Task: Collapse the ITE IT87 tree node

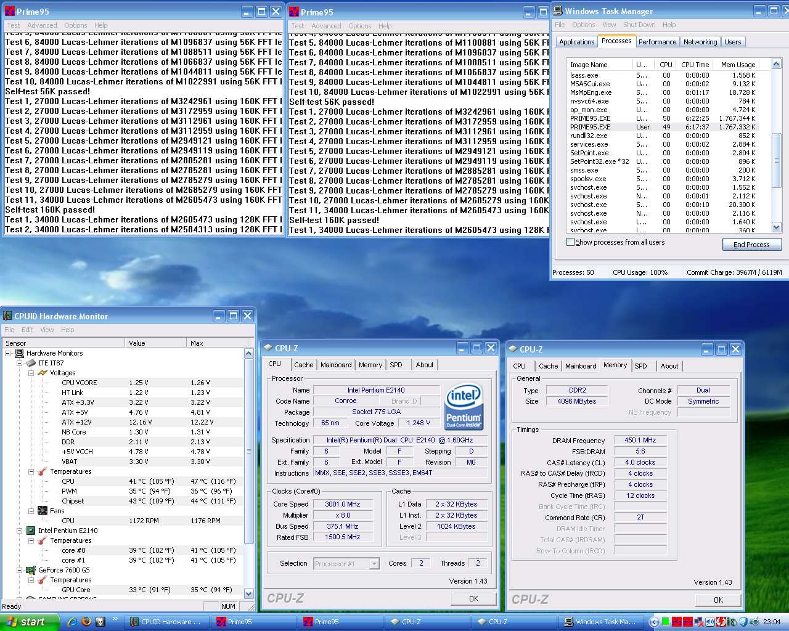Action: tap(20, 363)
